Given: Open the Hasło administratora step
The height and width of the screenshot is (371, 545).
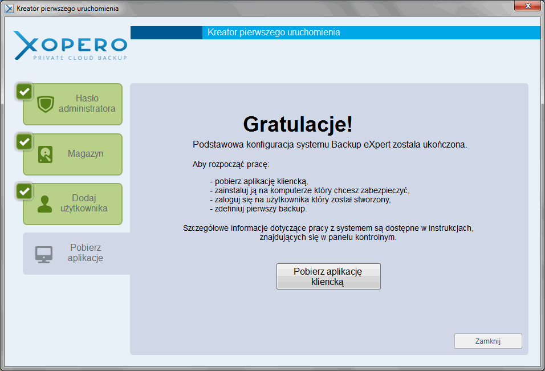Looking at the screenshot, I should pos(72,104).
